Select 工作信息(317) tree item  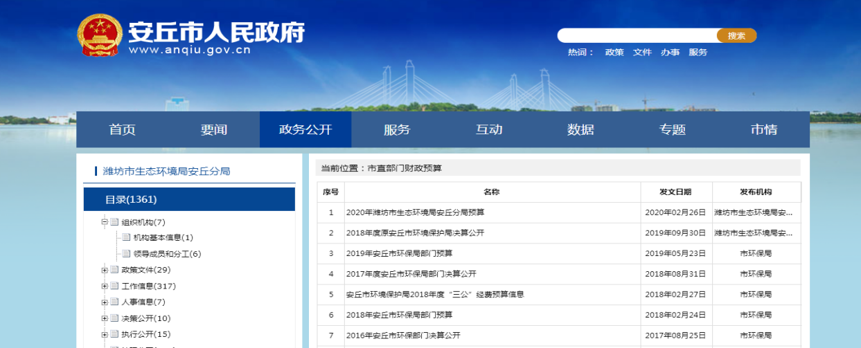[x=148, y=286]
